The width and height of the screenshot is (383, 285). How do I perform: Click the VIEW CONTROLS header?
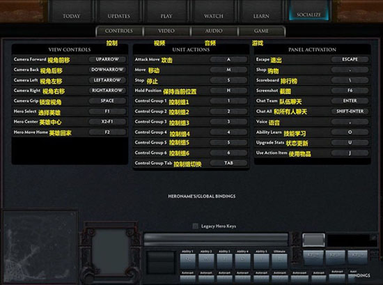70,49
